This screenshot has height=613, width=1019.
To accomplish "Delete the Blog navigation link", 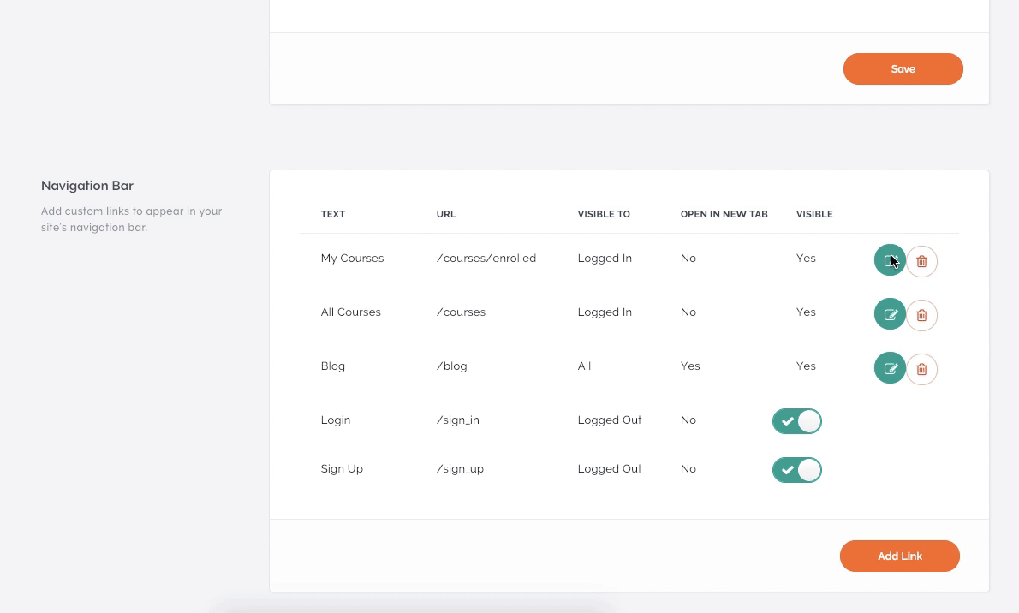I will click(x=921, y=369).
